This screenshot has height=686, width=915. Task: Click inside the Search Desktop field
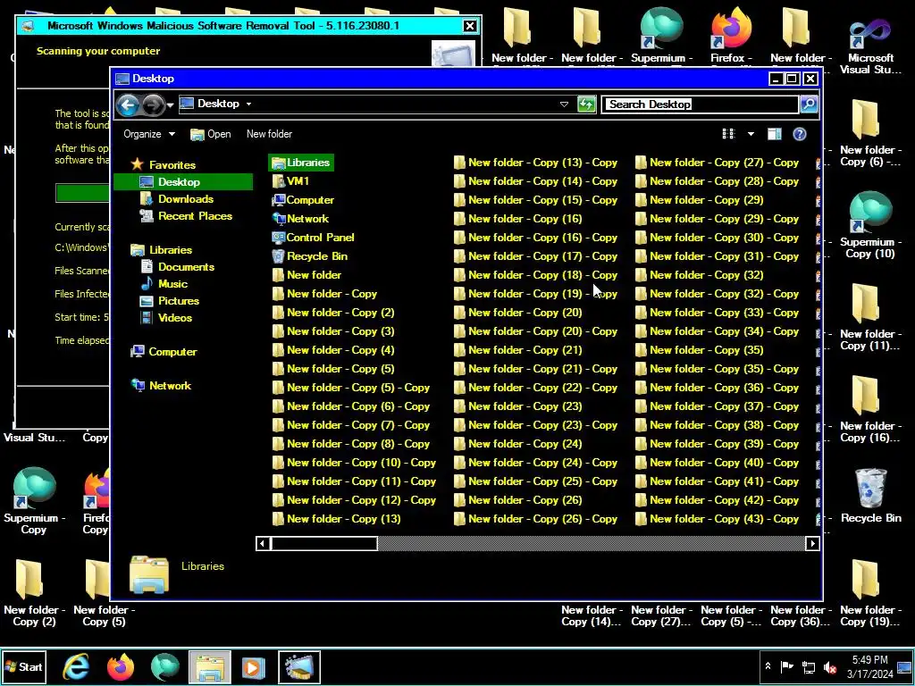point(700,105)
